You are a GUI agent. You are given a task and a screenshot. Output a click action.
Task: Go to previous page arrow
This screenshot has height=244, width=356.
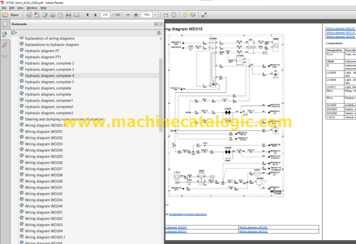(x=88, y=15)
